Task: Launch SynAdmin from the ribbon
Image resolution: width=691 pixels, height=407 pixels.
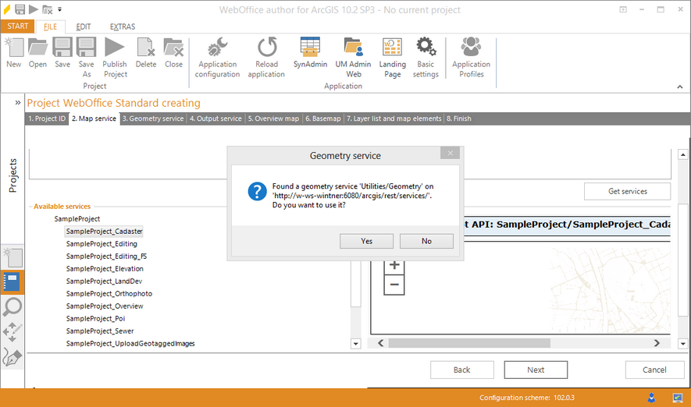Action: [x=310, y=53]
